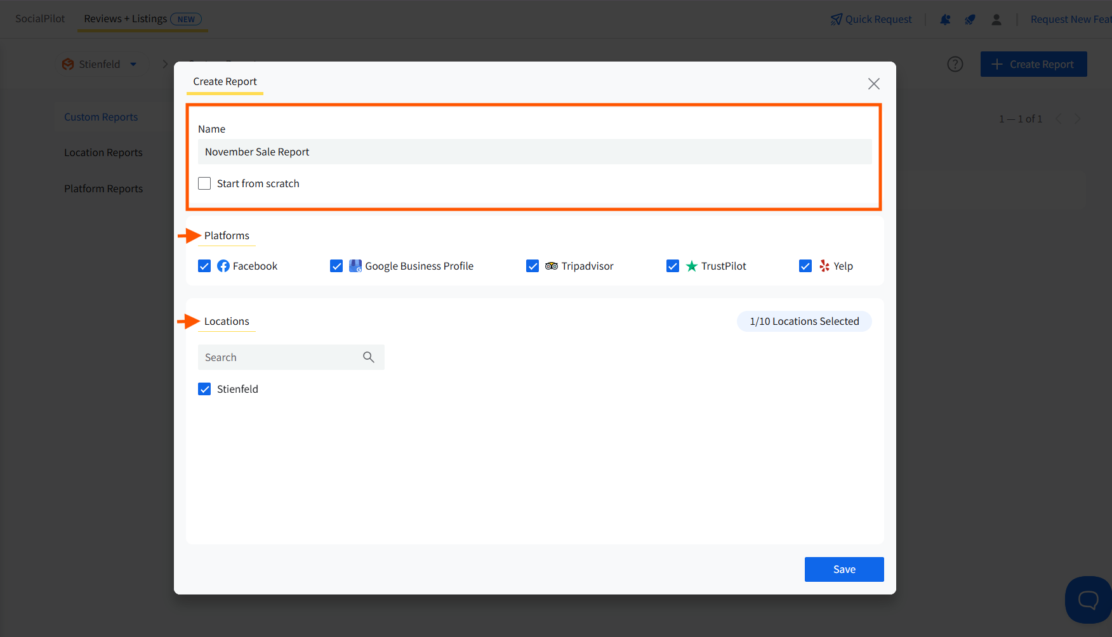Switch to Reviews + Listings tab
The height and width of the screenshot is (637, 1112).
[143, 19]
